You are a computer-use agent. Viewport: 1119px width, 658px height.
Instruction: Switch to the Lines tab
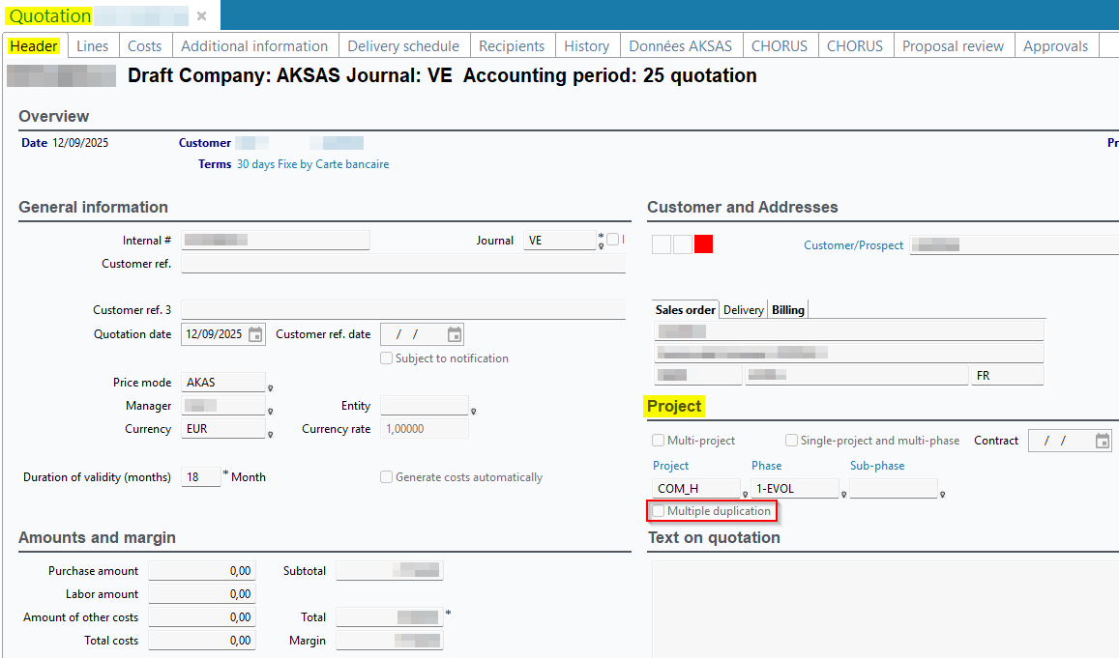tap(93, 46)
